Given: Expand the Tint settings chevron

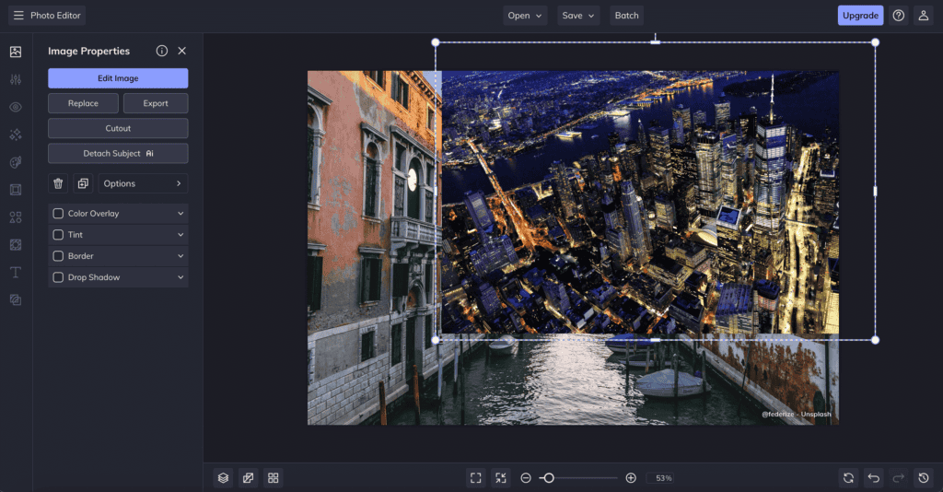Looking at the screenshot, I should [180, 235].
